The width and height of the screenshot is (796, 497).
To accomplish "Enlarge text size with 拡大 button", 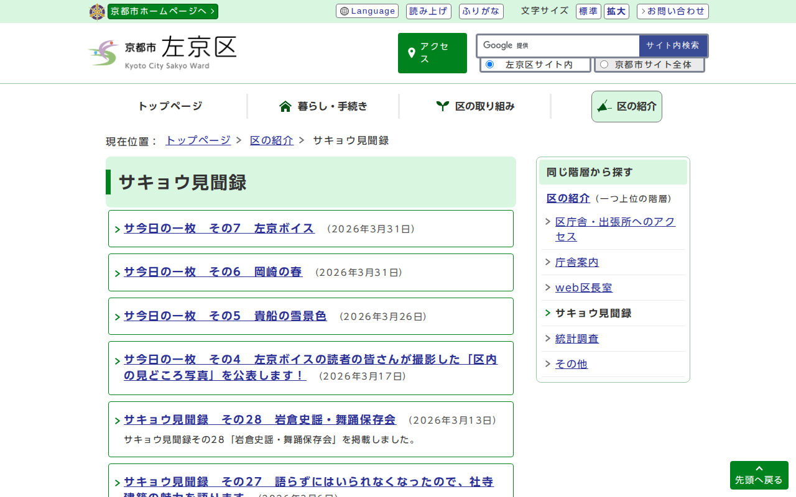I will [616, 11].
